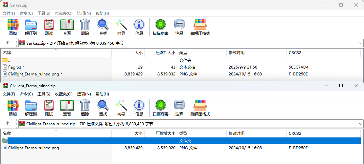Select parent folder '..' in Sarkaz.zip window
This screenshot has width=364, height=164.
point(182,60)
